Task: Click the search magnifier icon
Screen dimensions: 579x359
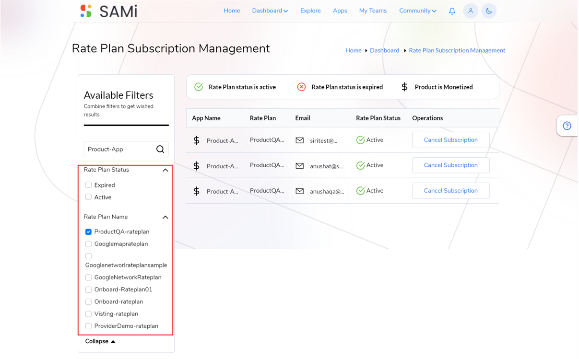Action: pyautogui.click(x=160, y=149)
